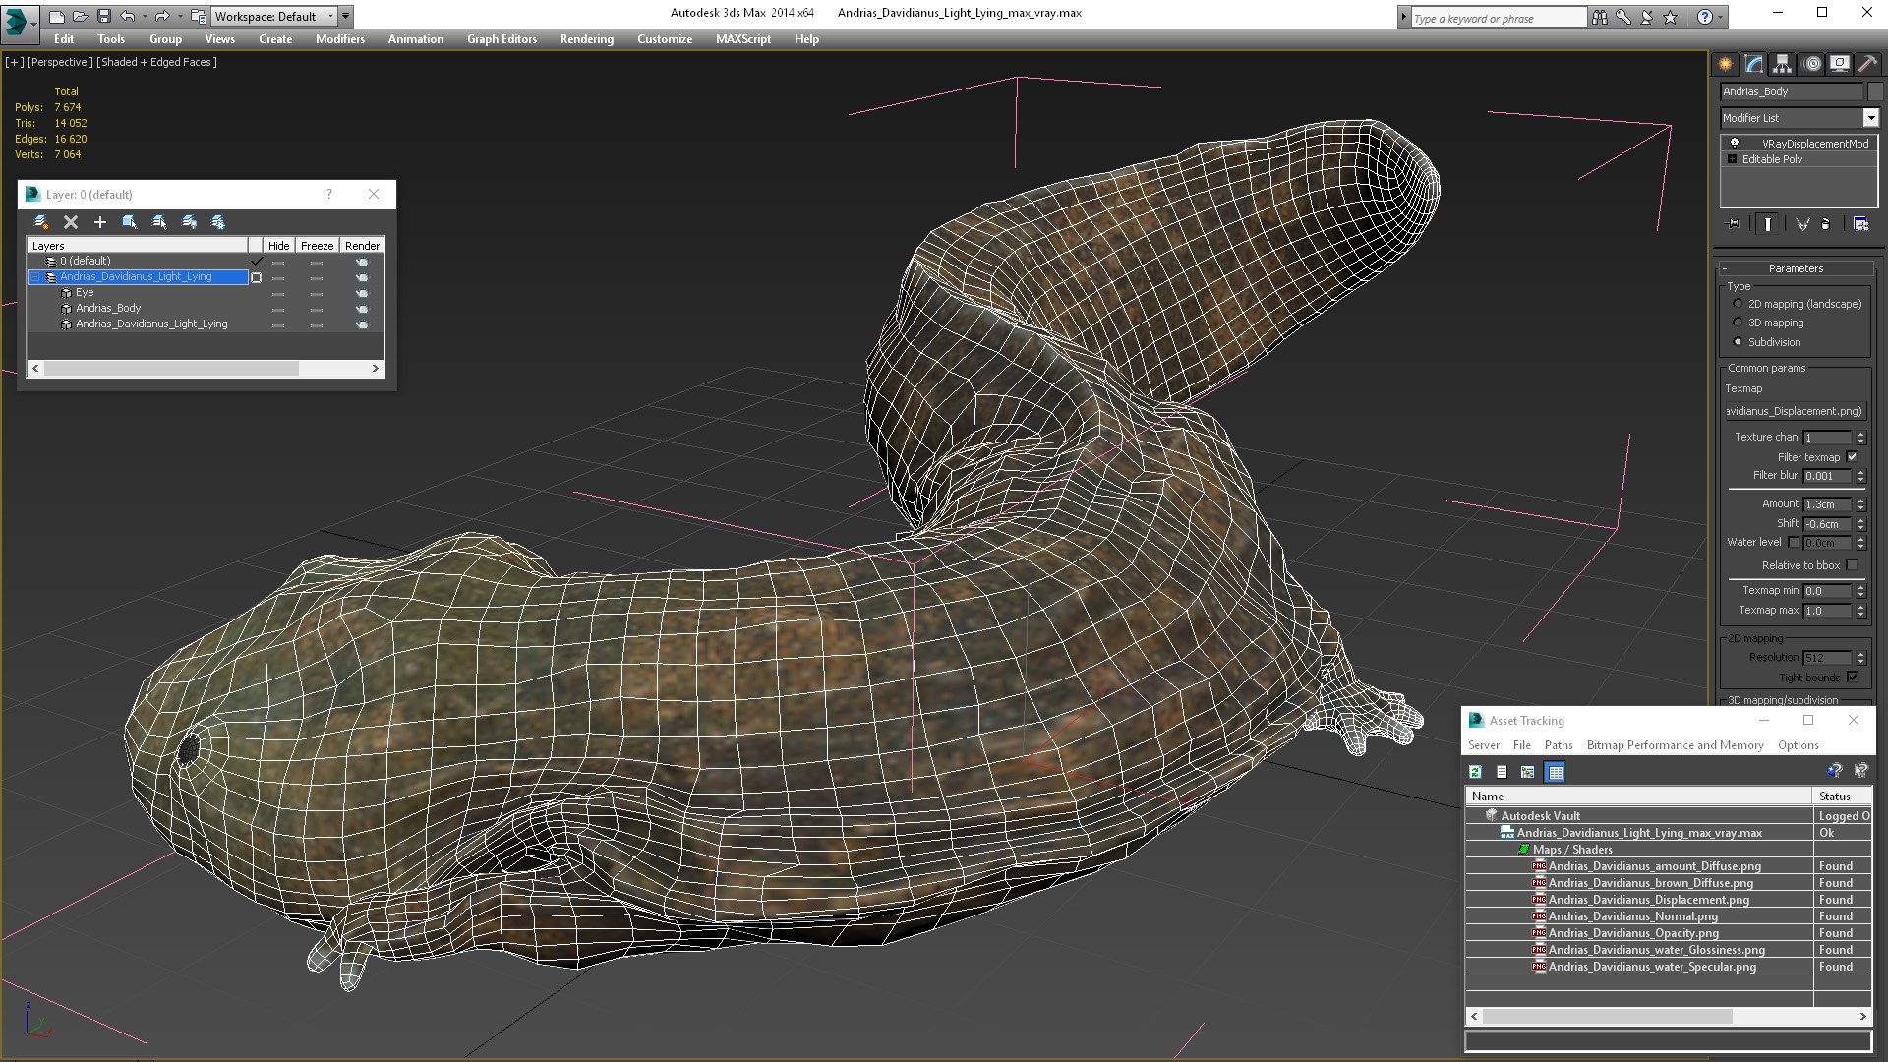The image size is (1888, 1062).
Task: Collapse the Andrias_Davidianus_Light_Lying layer tree
Action: 35,277
